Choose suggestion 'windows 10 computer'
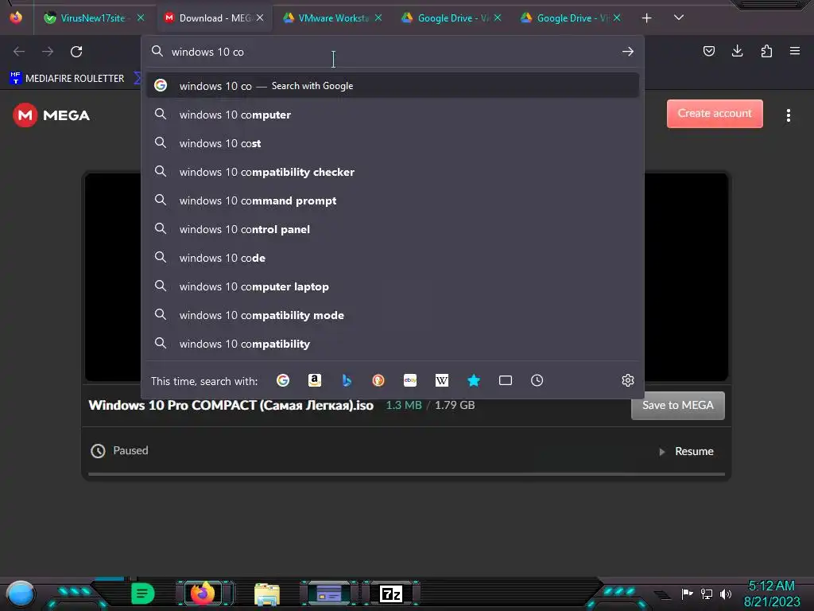 coord(393,115)
